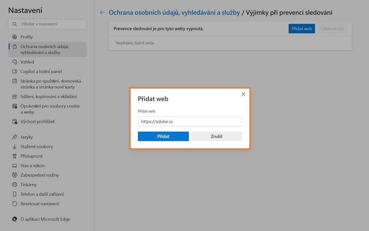Click the Zabezpečení rodiny icon
Viewport: 369px width, 231px height.
click(14, 175)
